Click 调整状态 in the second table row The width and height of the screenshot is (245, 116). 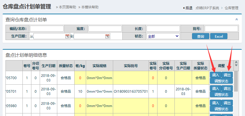click(221, 94)
